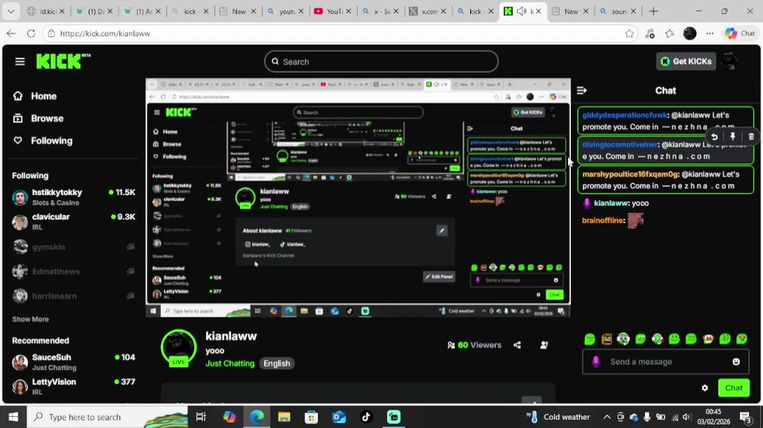Open harrisnaarn offline channel
The image size is (763, 428).
point(74,295)
